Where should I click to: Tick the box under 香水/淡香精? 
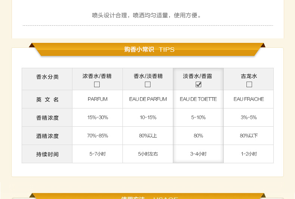click(148, 85)
